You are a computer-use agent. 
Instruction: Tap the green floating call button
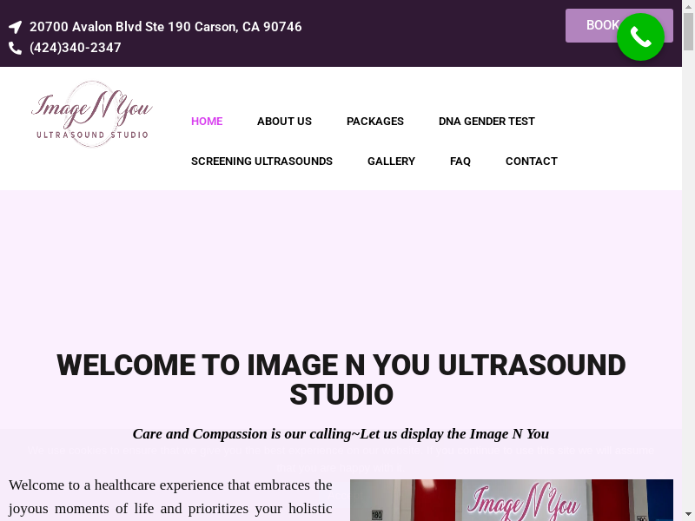click(640, 37)
